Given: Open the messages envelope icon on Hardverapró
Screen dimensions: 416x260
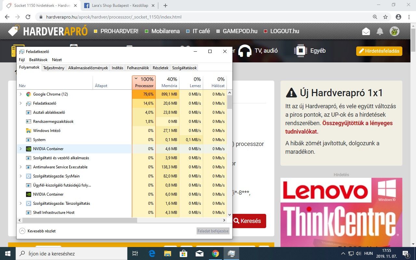Looking at the screenshot, I should tap(366, 31).
